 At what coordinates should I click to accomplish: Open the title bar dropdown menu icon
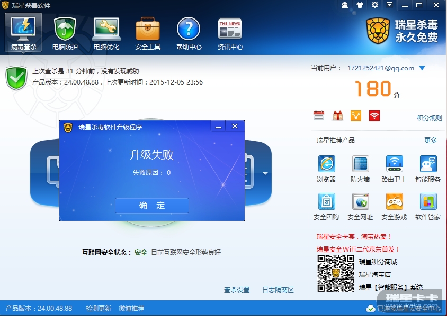pyautogui.click(x=389, y=5)
